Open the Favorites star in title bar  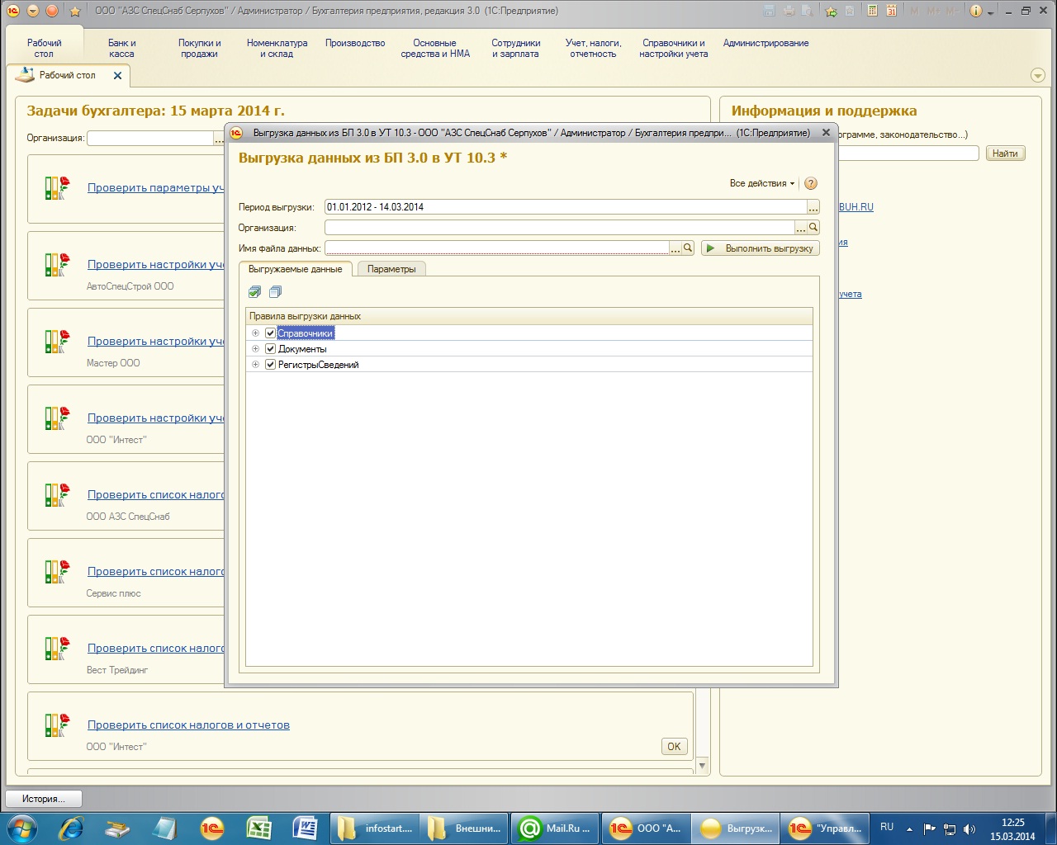tap(75, 12)
